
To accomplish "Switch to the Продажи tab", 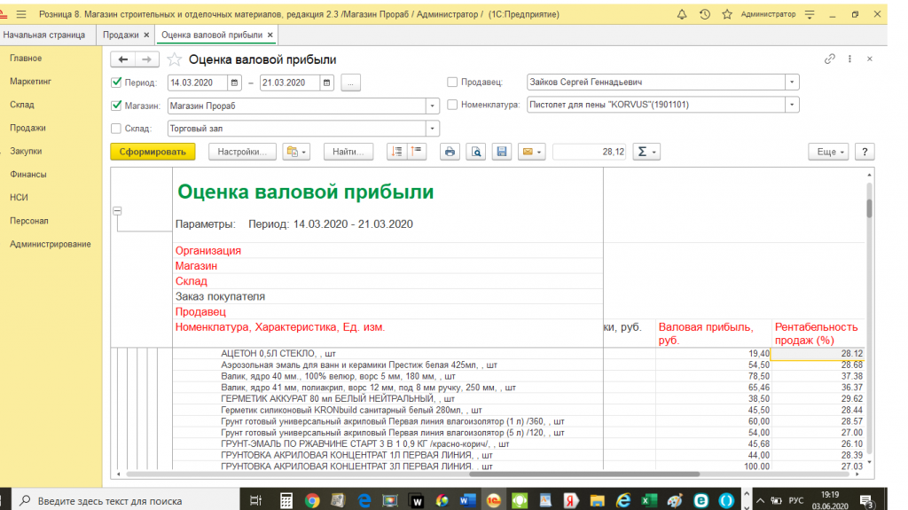I will point(121,35).
